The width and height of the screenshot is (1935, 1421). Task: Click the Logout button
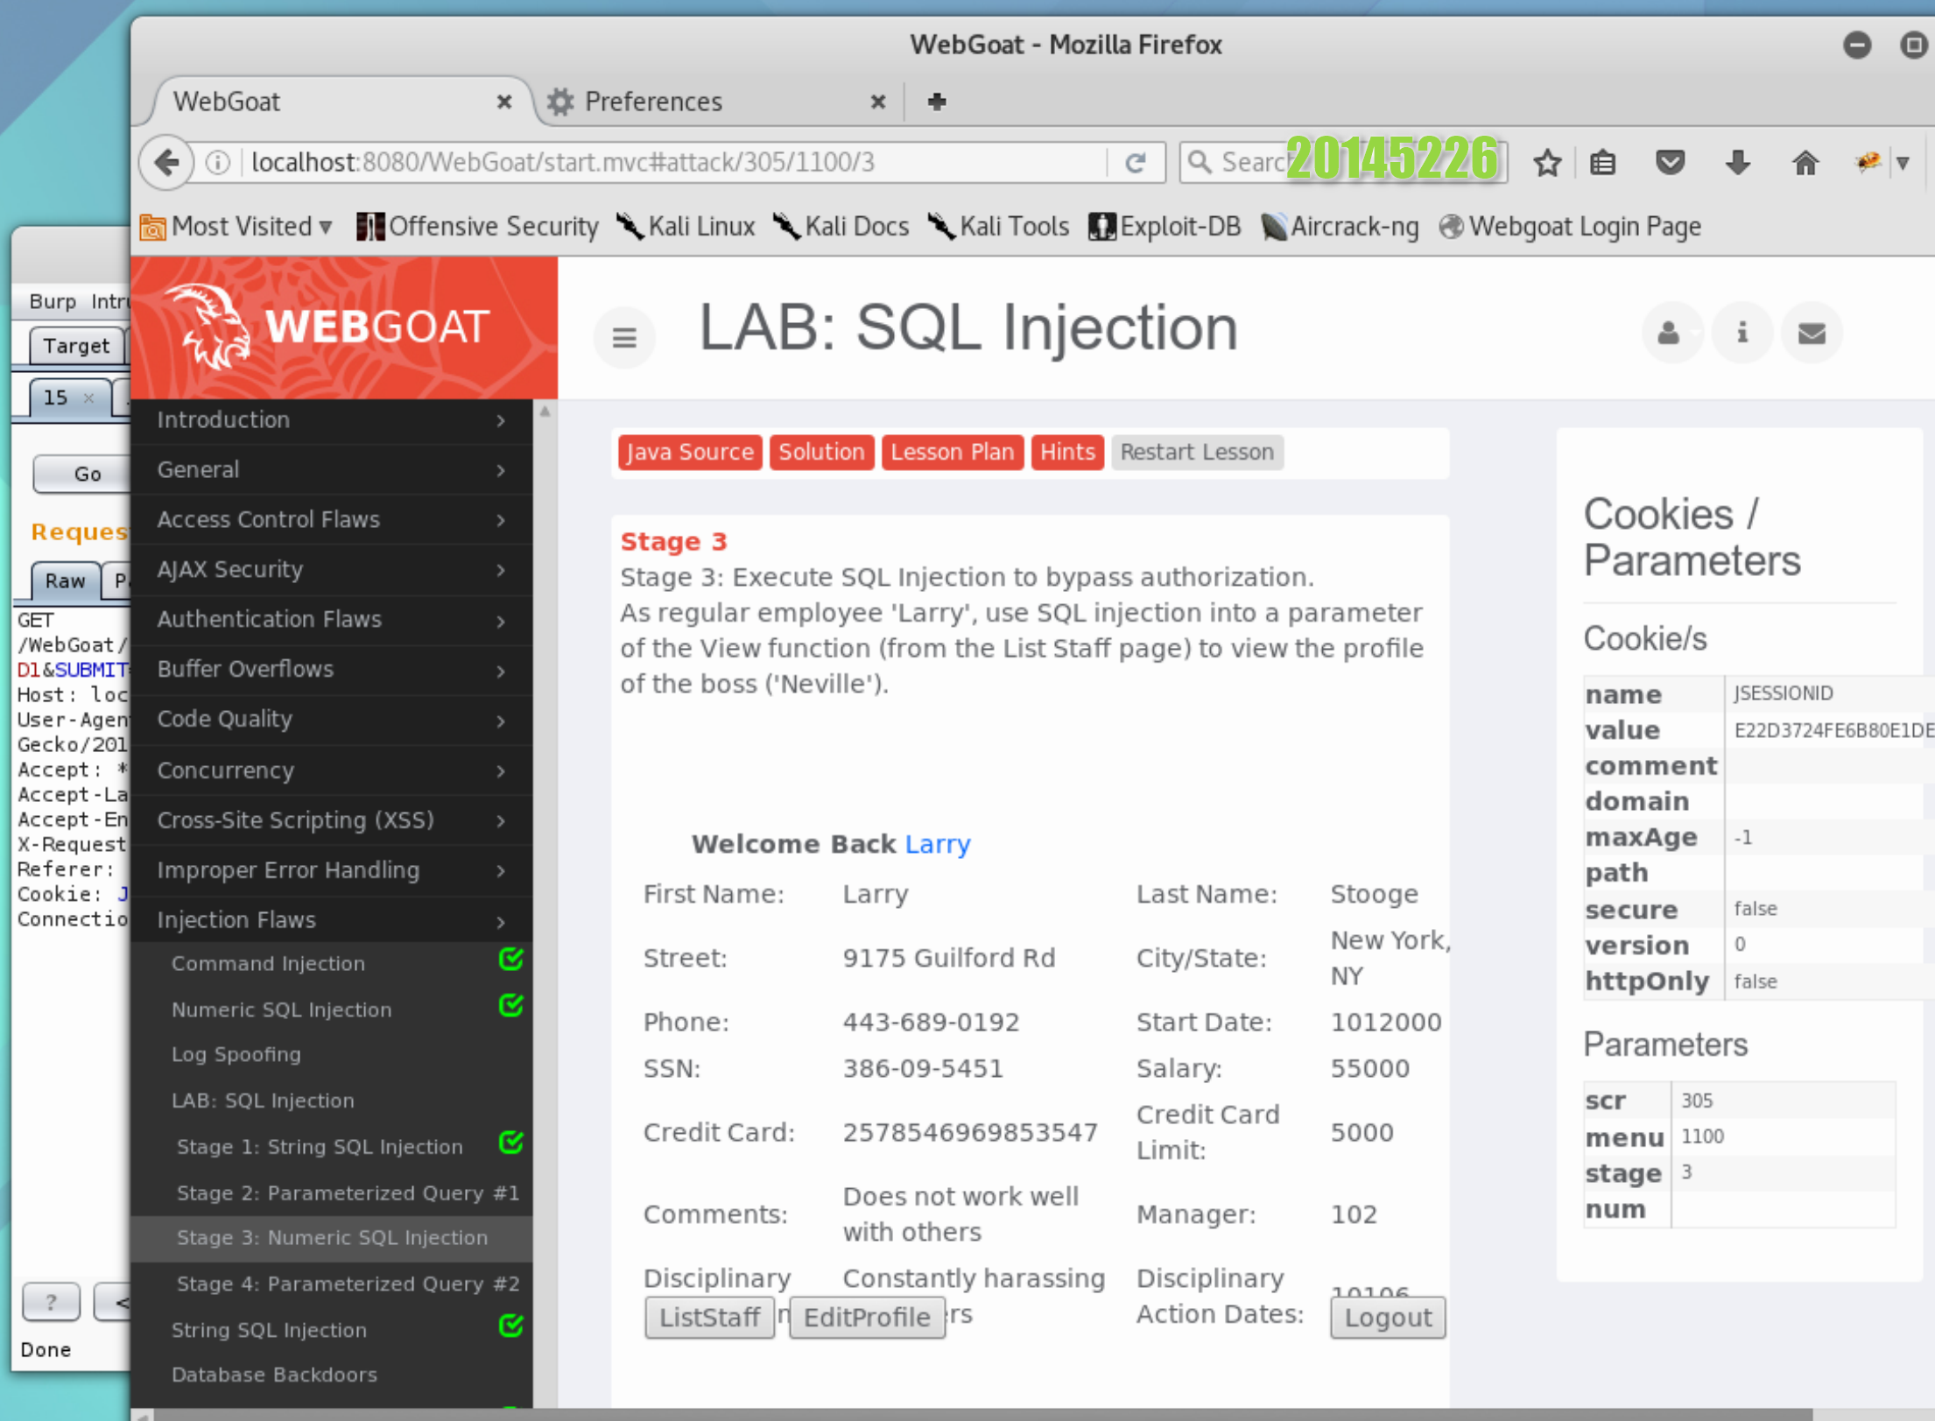1388,1319
